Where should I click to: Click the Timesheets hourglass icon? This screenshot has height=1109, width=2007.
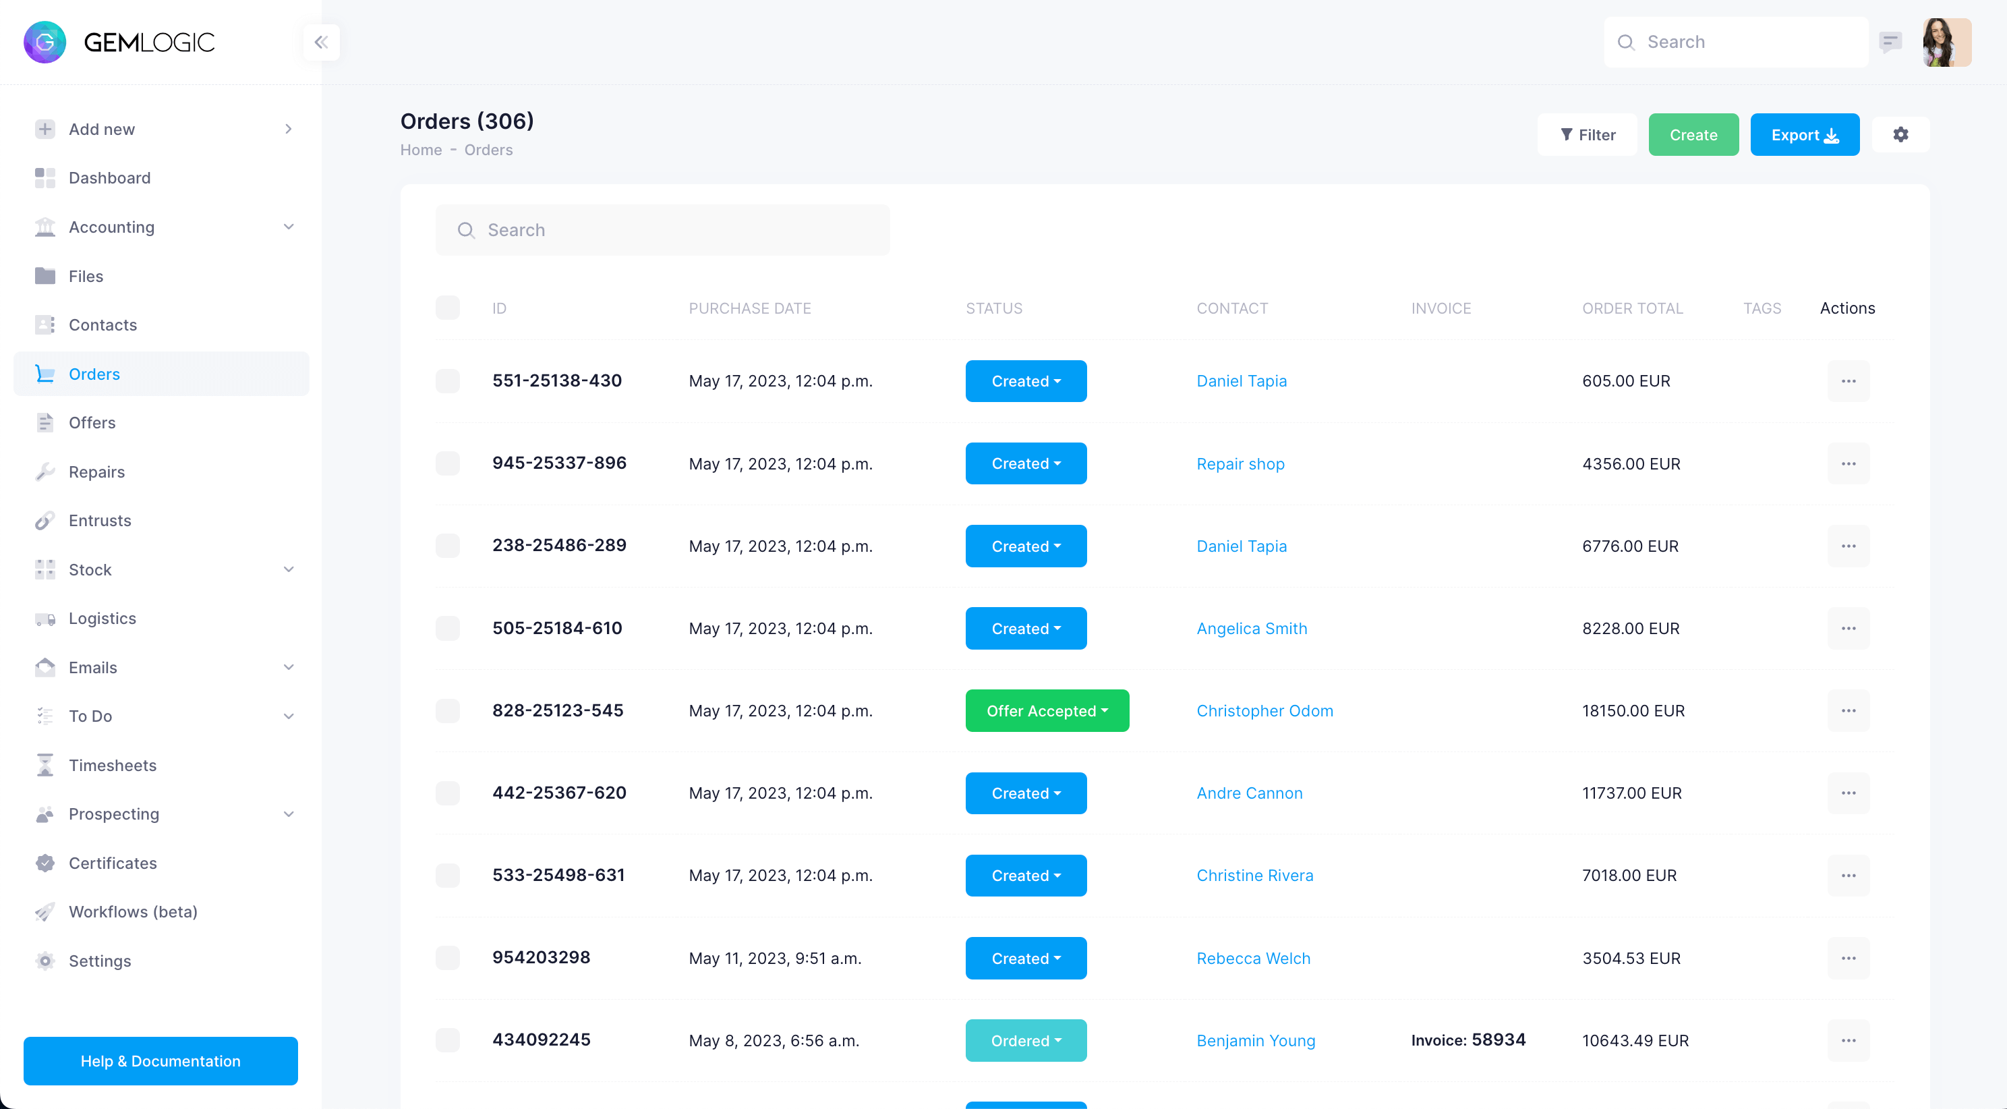tap(45, 766)
